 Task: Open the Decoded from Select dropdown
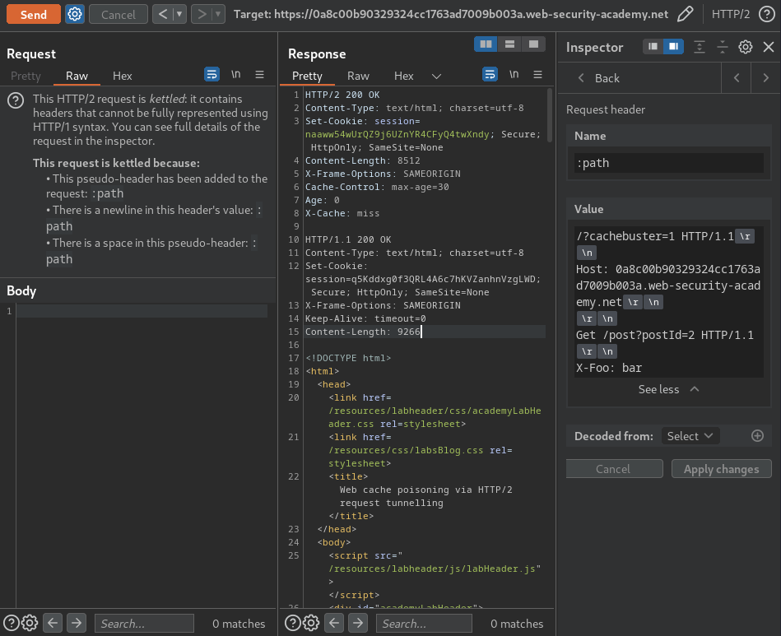[x=690, y=436]
